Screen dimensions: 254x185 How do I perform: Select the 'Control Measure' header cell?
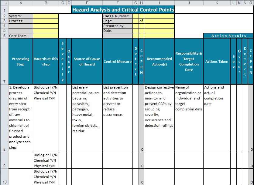(x=118, y=62)
